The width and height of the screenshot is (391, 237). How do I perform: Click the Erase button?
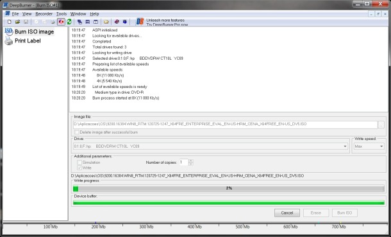tap(316, 213)
